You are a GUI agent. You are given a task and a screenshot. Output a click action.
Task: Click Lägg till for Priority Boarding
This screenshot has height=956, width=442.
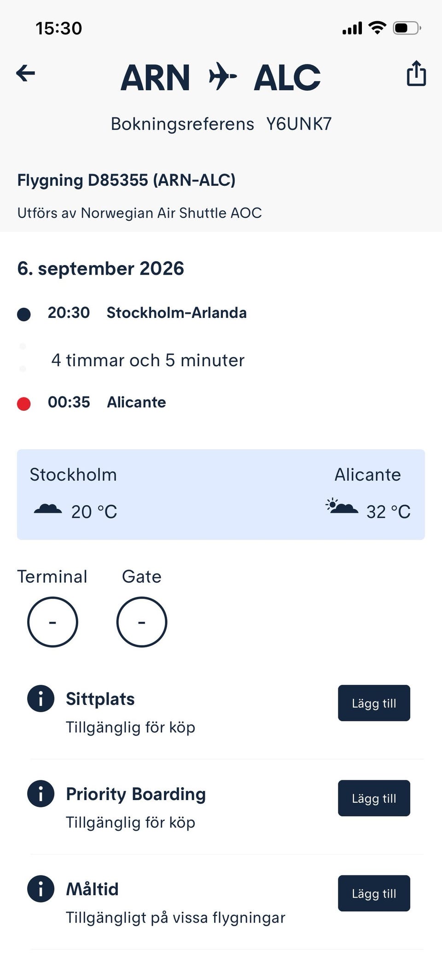(374, 798)
